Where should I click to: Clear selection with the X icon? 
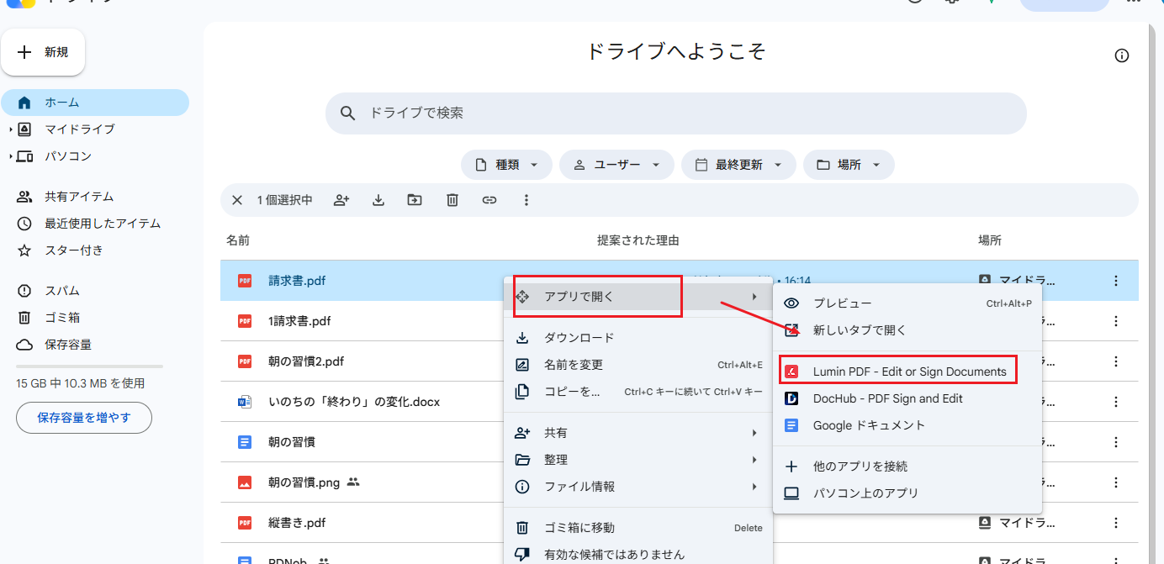point(237,200)
